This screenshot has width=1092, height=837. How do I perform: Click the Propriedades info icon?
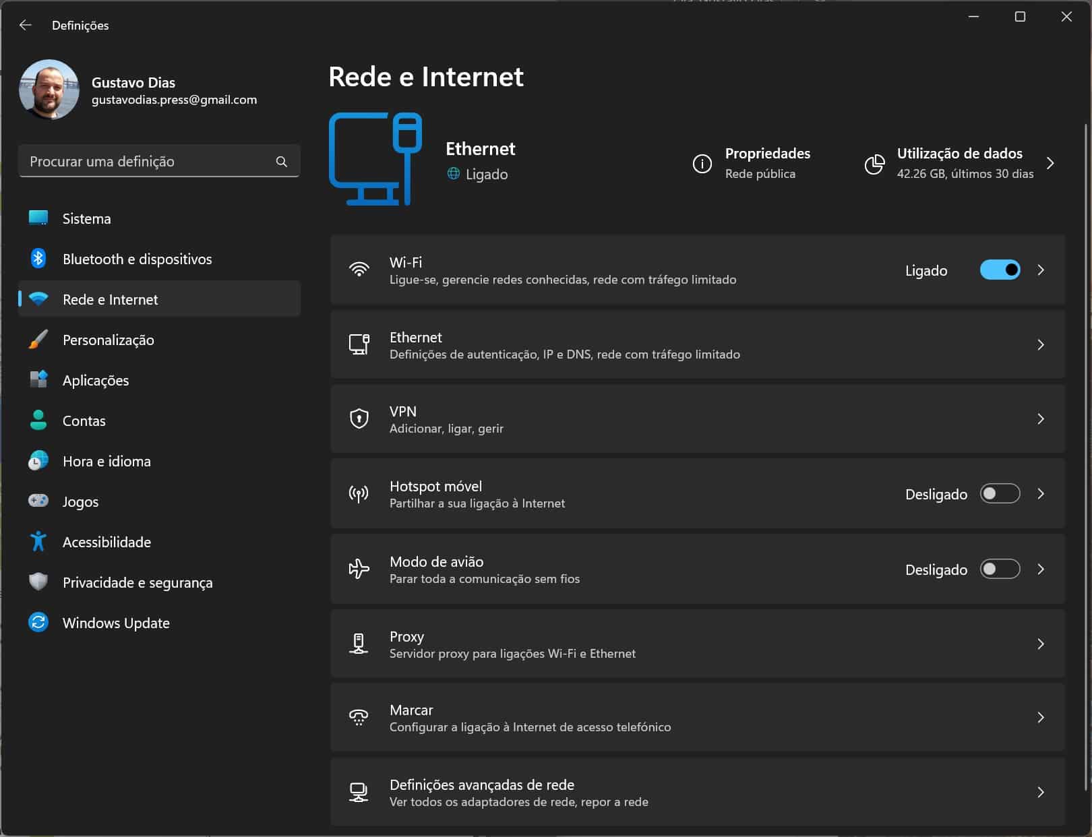tap(702, 164)
